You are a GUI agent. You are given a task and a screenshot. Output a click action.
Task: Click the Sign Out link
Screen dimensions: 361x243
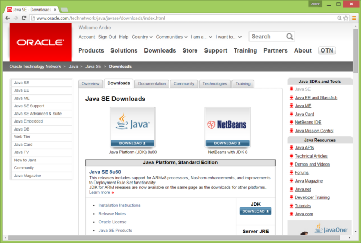[107, 37]
